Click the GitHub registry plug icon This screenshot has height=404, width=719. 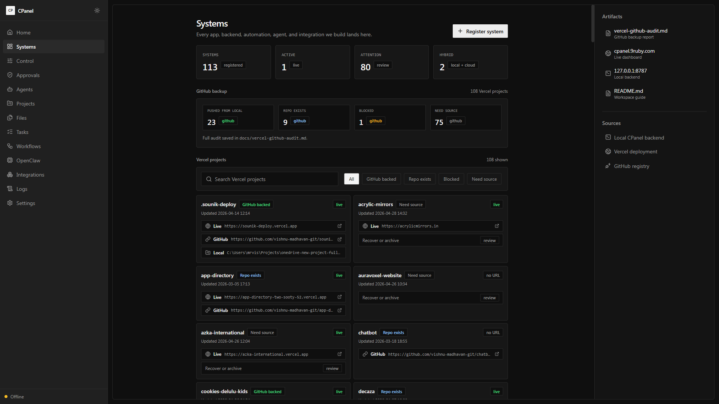608,166
